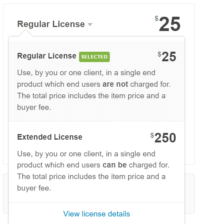This screenshot has width=200, height=224.
Task: Click Regular License description starting "Use, by you"
Action: click(94, 90)
